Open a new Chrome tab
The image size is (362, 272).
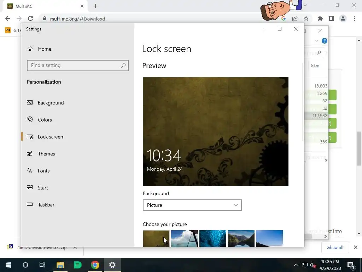point(95,6)
